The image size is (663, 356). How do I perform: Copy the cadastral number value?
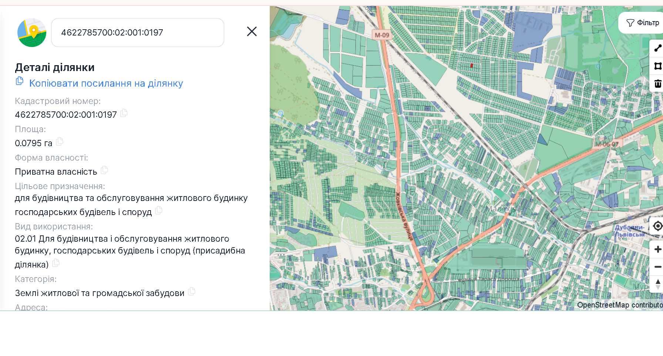coord(124,113)
